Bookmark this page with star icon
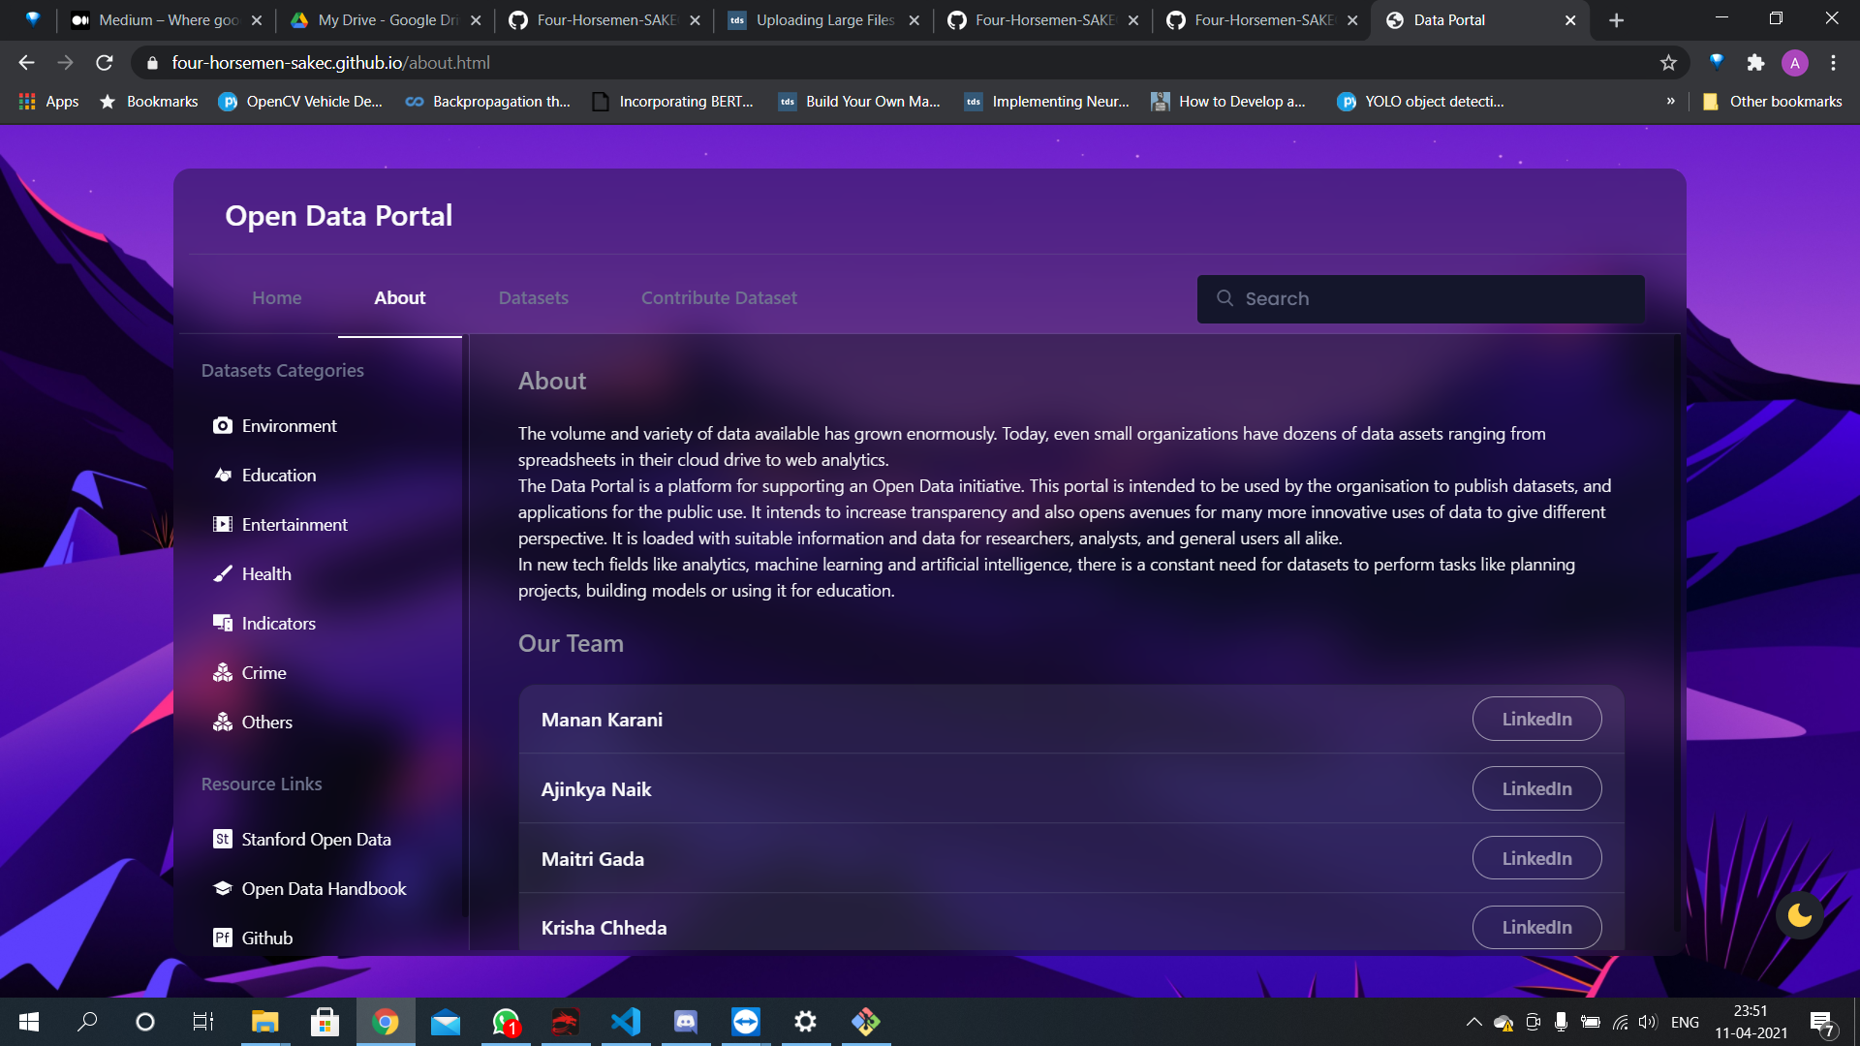1860x1046 pixels. tap(1668, 63)
